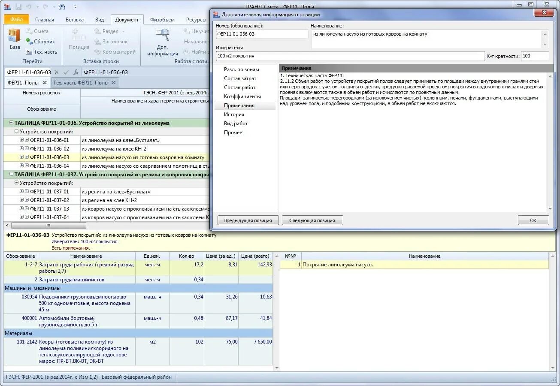Image resolution: width=560 pixels, height=386 pixels.
Task: Click the horizontal scrollbar under norms table
Action: [48, 225]
